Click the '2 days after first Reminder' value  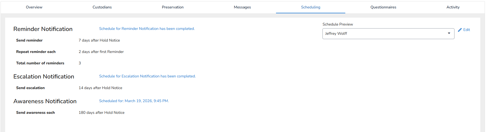click(101, 52)
